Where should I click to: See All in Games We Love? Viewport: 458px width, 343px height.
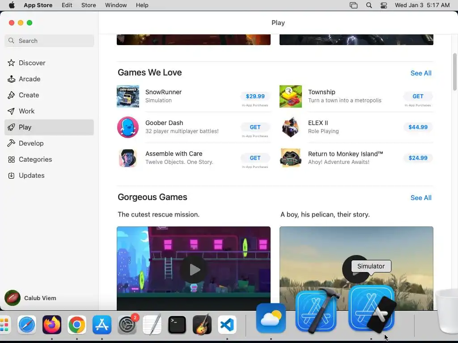coord(421,73)
